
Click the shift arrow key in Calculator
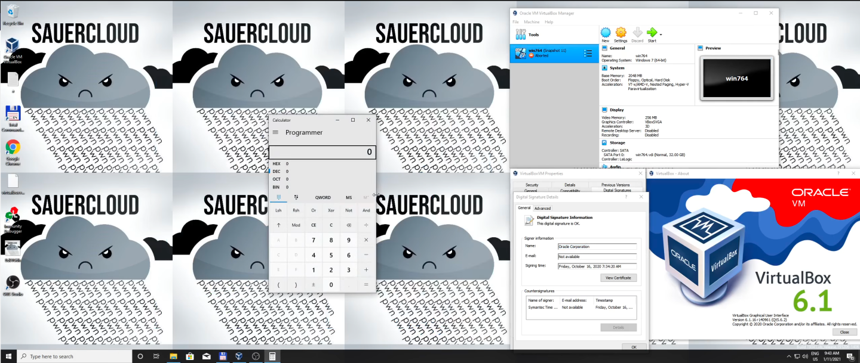pyautogui.click(x=278, y=225)
